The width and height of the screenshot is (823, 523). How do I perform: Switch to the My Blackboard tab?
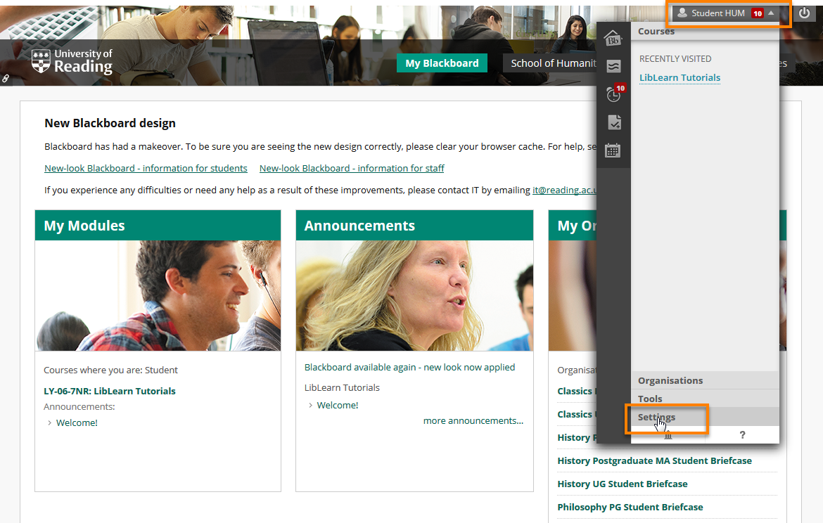pos(442,63)
